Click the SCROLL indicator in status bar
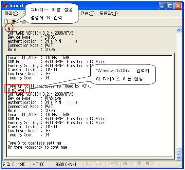This screenshot has width=185, height=170. pos(94,164)
